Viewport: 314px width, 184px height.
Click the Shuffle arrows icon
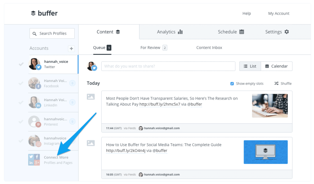276,83
